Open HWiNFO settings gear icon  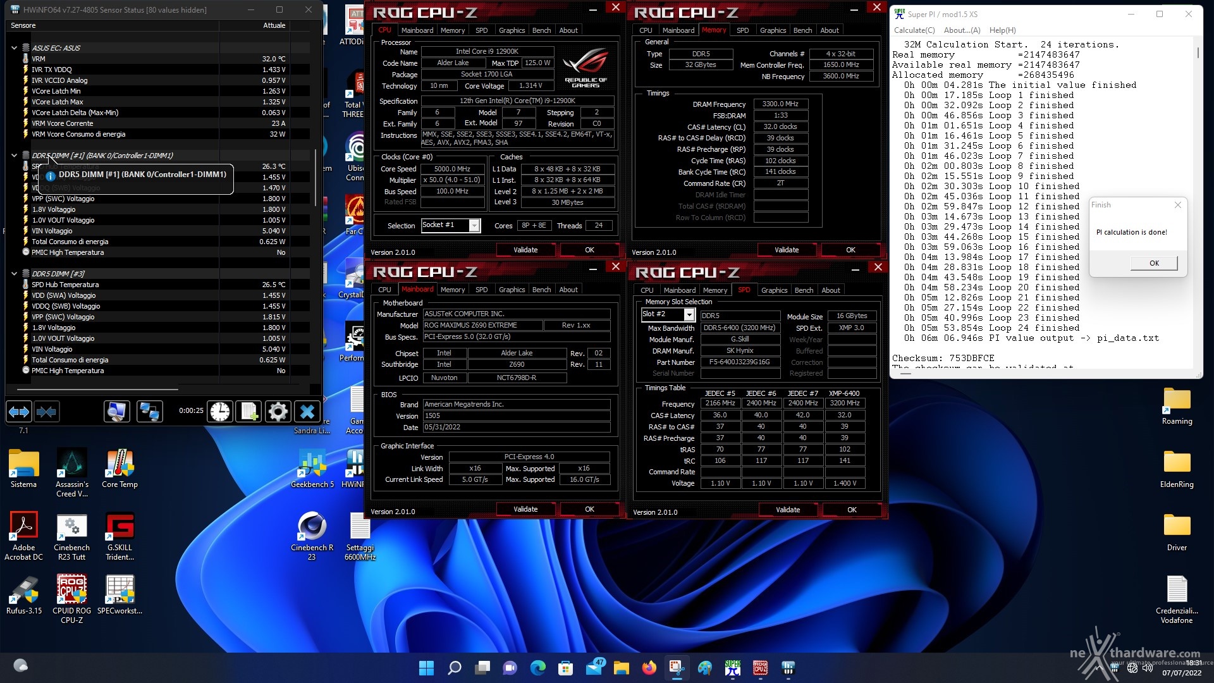[x=278, y=412]
